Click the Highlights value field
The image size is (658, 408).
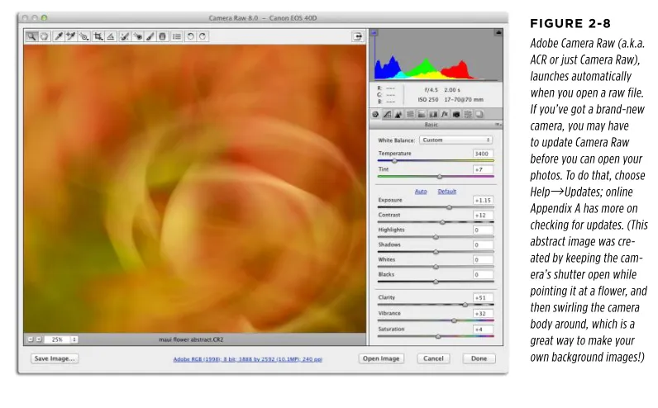(483, 230)
